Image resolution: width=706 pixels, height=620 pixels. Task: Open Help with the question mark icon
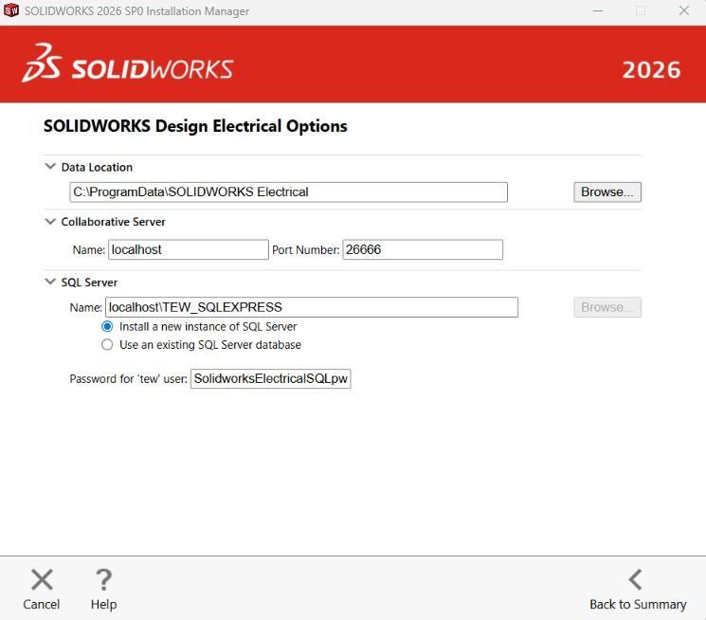pos(103,579)
